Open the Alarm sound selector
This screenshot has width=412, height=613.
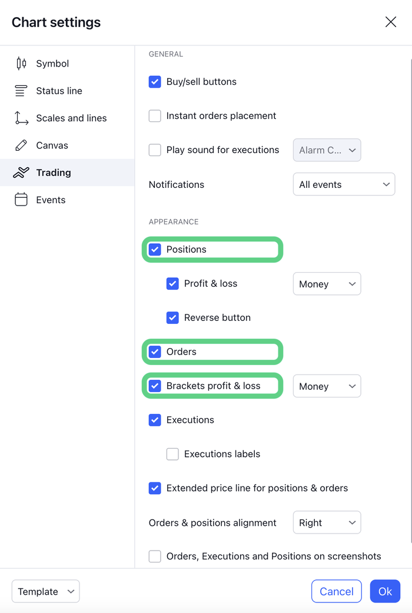pyautogui.click(x=327, y=150)
